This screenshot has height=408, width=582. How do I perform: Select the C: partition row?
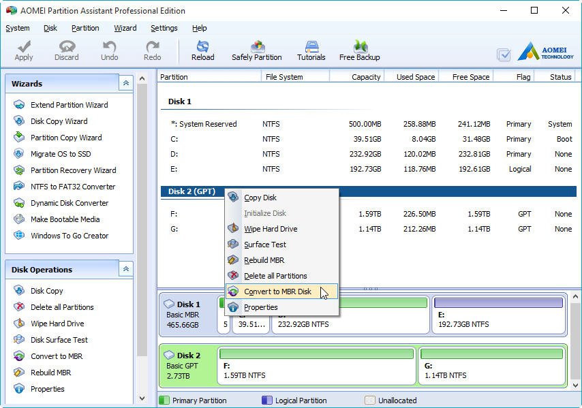[x=369, y=139]
